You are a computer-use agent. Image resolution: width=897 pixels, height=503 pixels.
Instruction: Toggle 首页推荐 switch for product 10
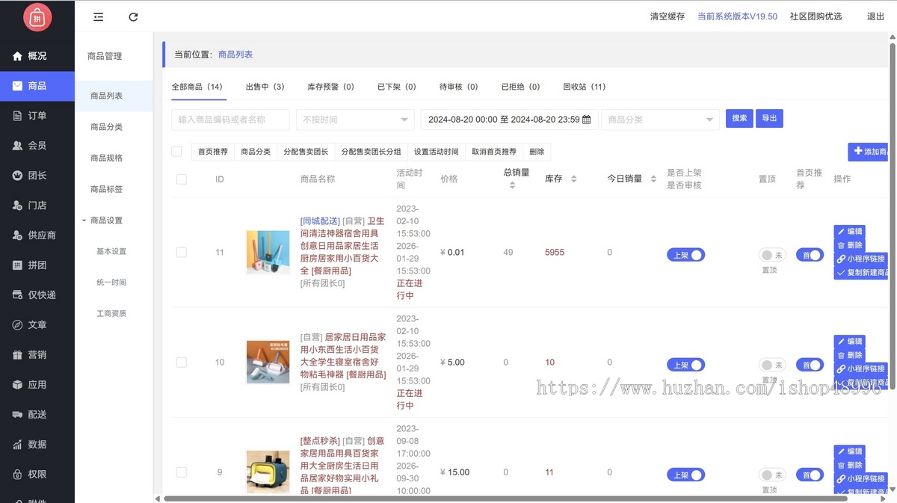pos(810,365)
